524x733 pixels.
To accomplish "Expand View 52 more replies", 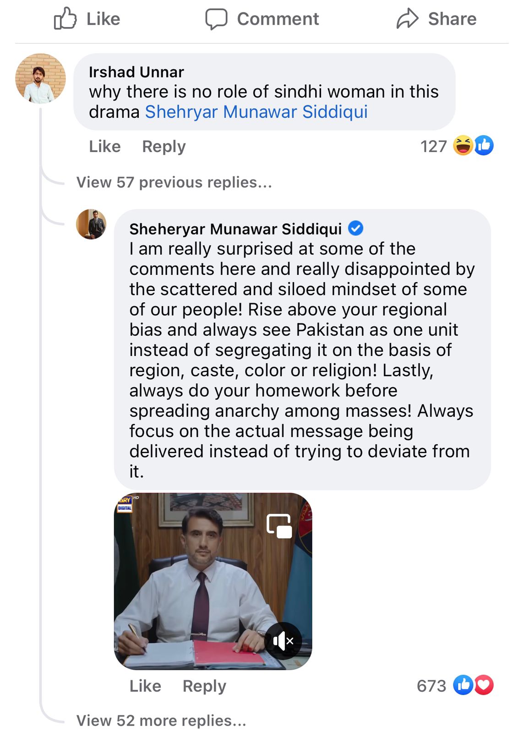I will (x=161, y=721).
